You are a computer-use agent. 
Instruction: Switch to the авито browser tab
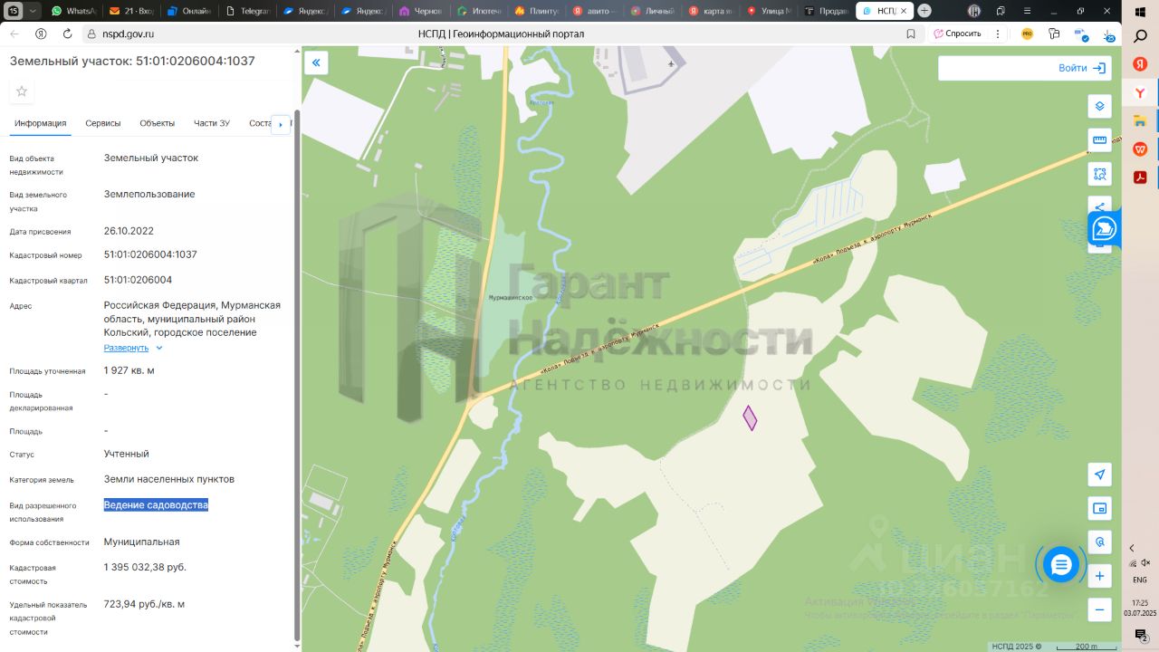point(596,11)
